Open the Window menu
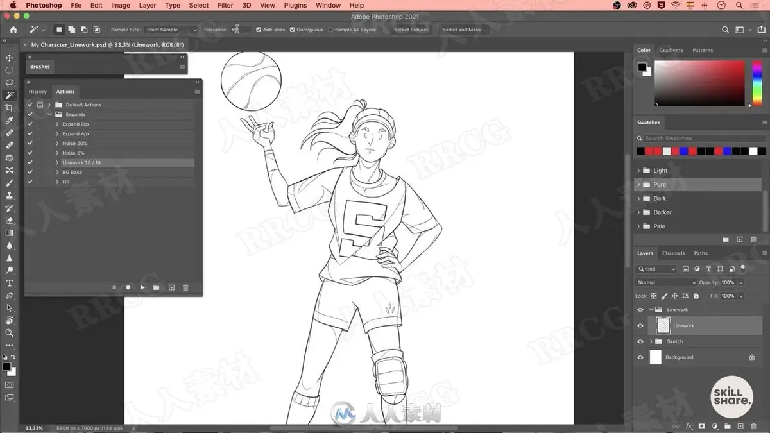The height and width of the screenshot is (433, 770). coord(328,5)
